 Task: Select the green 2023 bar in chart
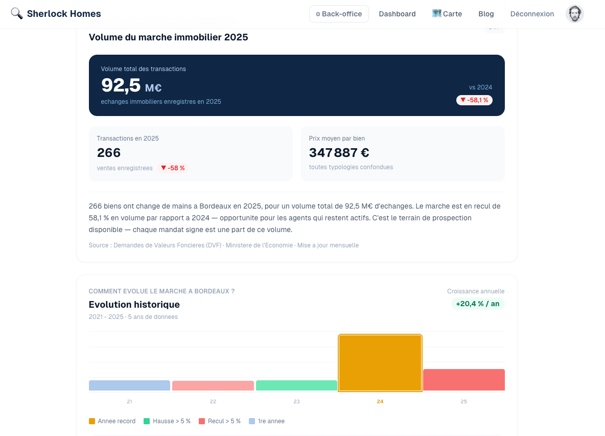point(296,385)
